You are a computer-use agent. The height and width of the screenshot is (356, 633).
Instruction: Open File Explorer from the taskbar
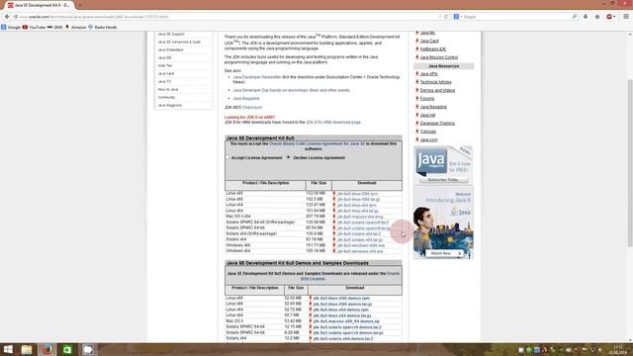(27, 349)
